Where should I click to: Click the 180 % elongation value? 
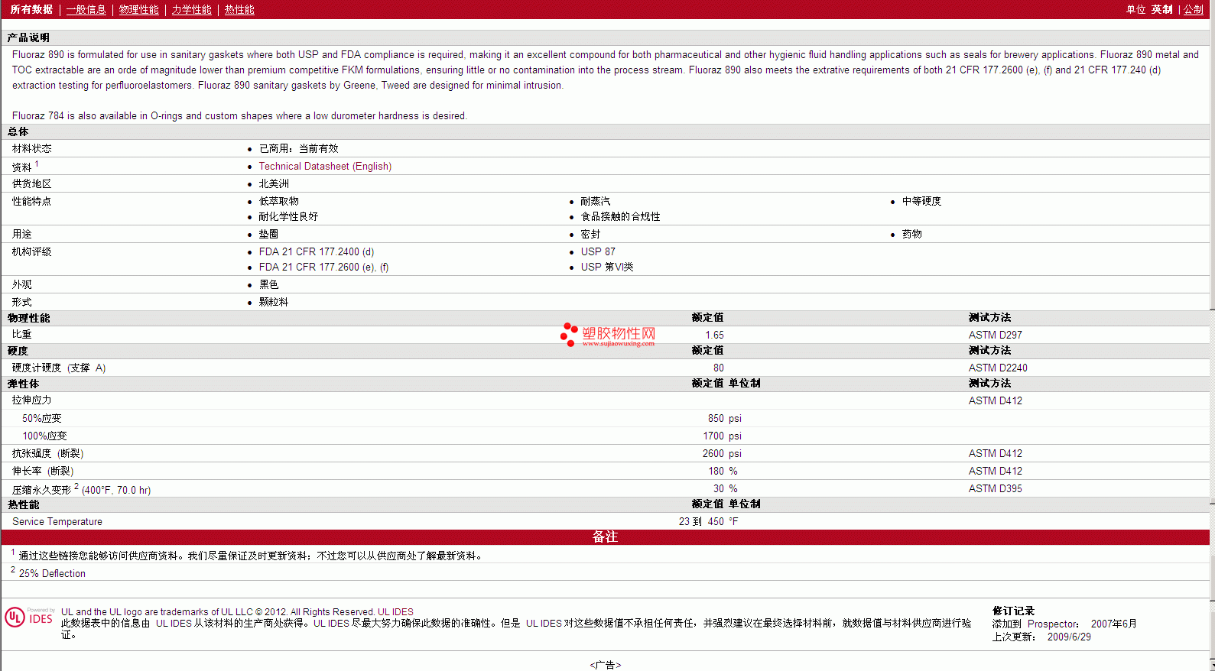point(723,471)
